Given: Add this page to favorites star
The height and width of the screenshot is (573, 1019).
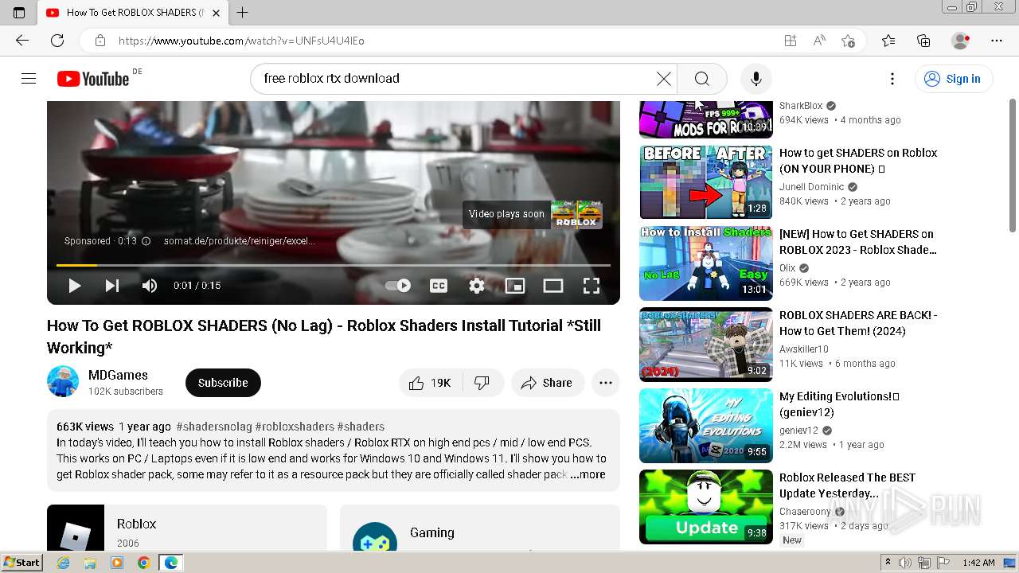Looking at the screenshot, I should click(x=848, y=41).
